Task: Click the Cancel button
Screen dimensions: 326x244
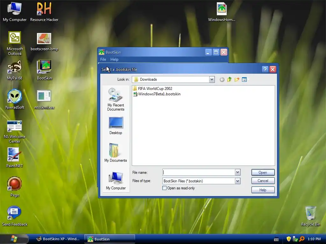Action: click(x=263, y=181)
